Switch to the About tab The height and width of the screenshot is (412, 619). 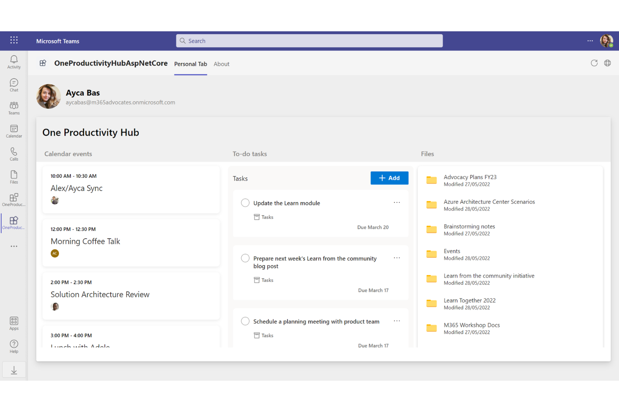(x=222, y=64)
